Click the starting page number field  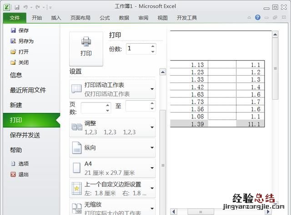point(93,107)
